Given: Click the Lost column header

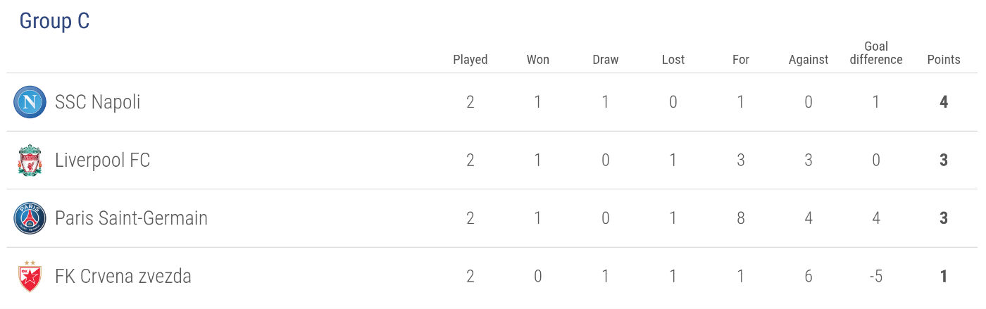Looking at the screenshot, I should point(673,60).
